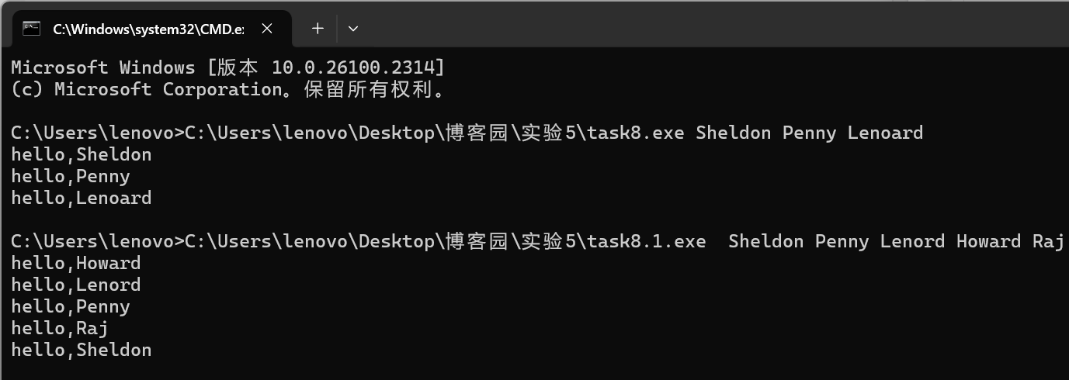Click the task8.1.exe text in second command
The height and width of the screenshot is (380, 1069).
(647, 241)
